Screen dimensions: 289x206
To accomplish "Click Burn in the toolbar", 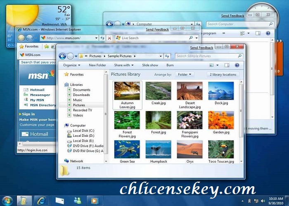I will click(x=170, y=65).
